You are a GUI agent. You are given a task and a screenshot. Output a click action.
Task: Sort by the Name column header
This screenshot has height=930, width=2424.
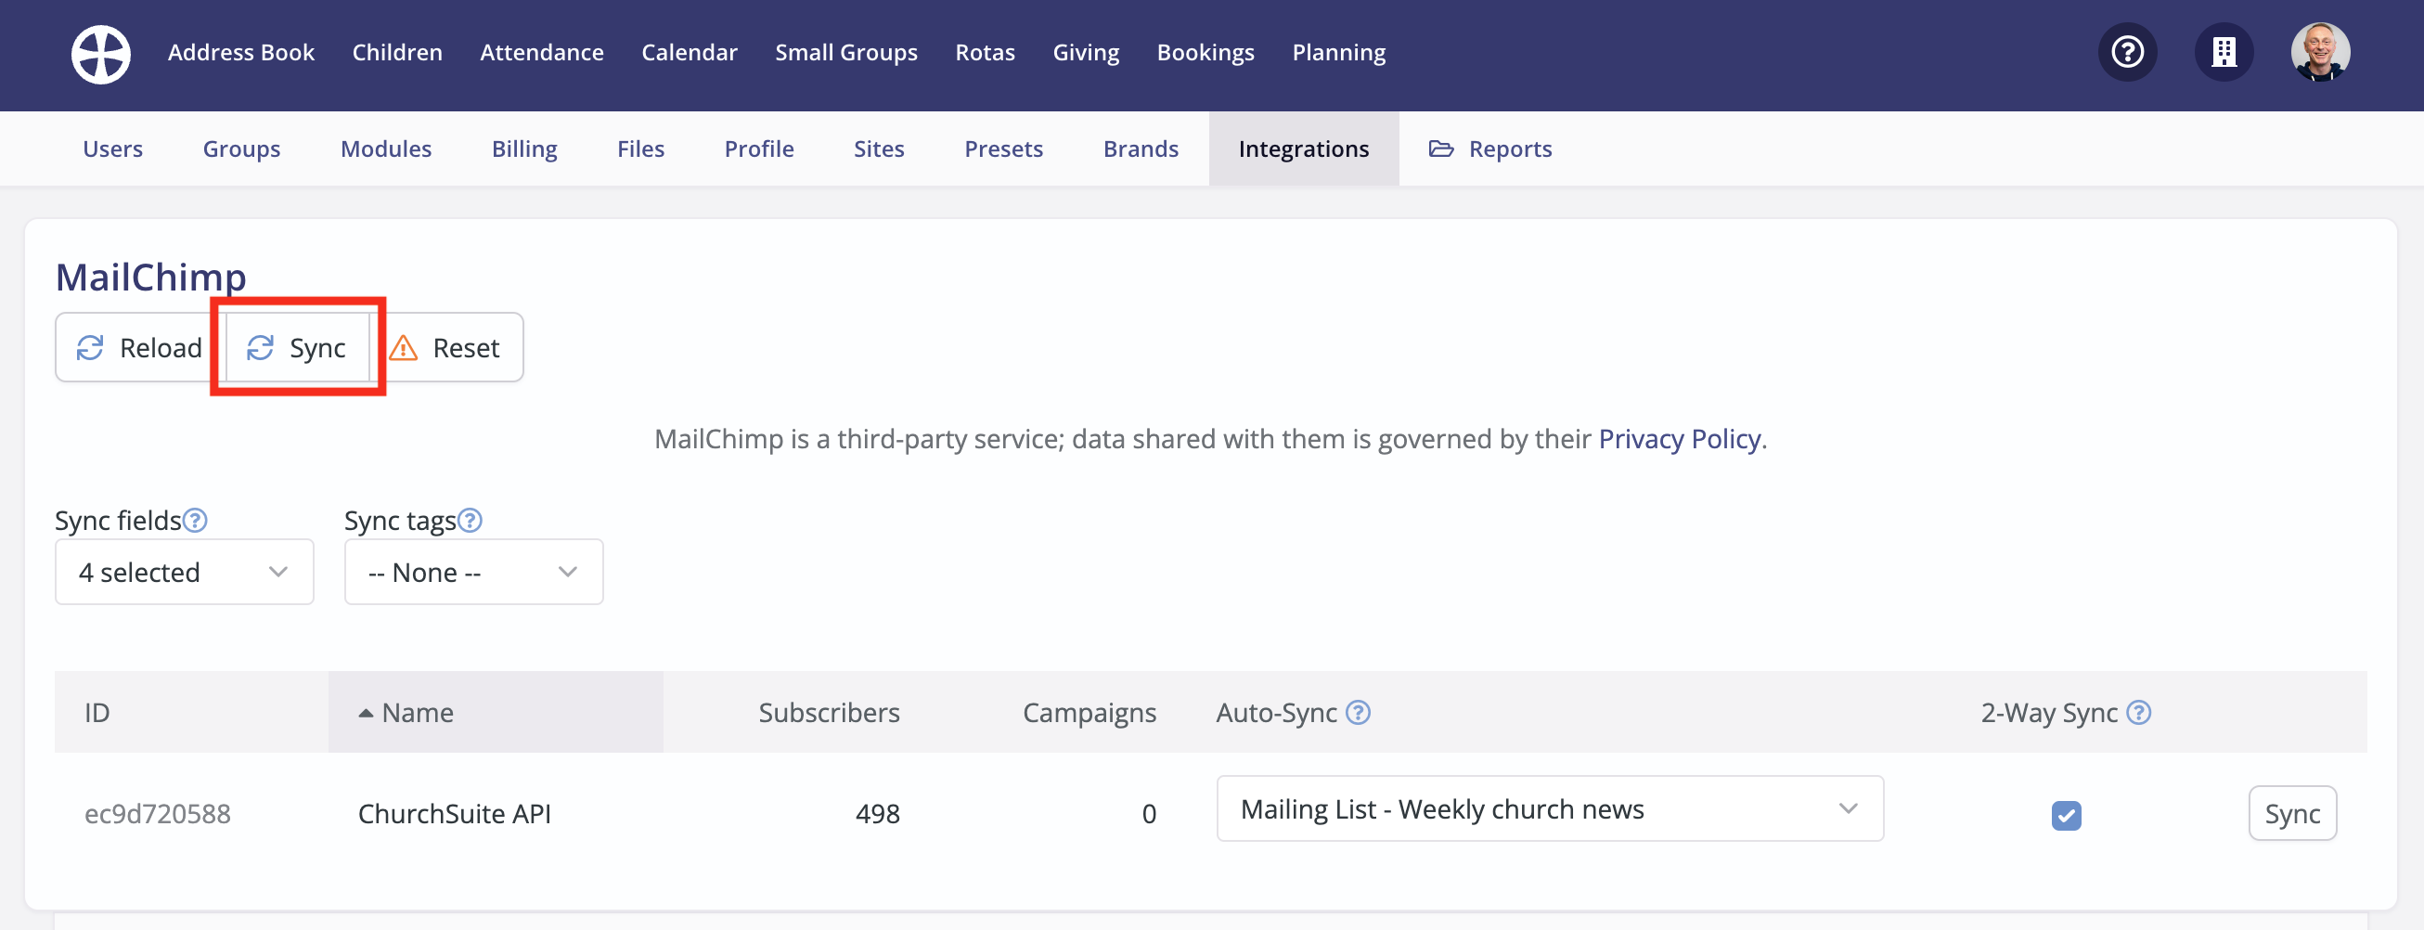495,713
